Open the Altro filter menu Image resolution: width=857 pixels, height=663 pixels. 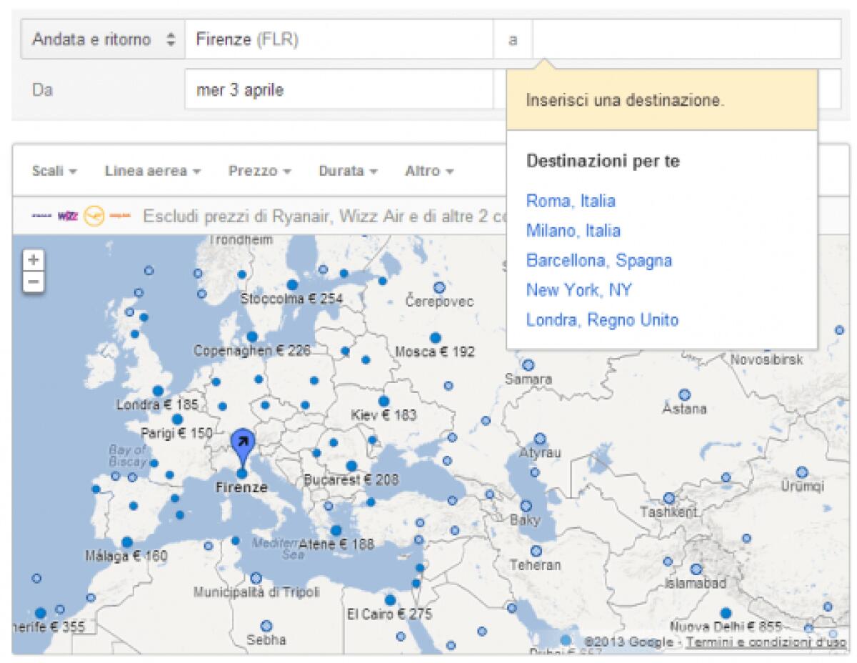tap(427, 171)
